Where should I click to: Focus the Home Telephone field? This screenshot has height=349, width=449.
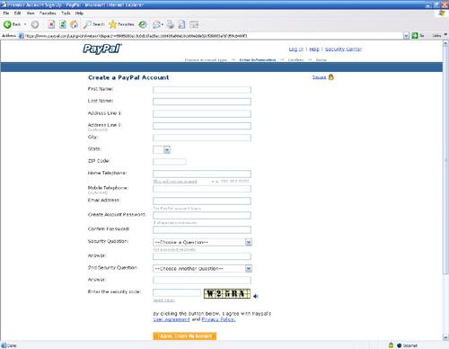pyautogui.click(x=202, y=174)
